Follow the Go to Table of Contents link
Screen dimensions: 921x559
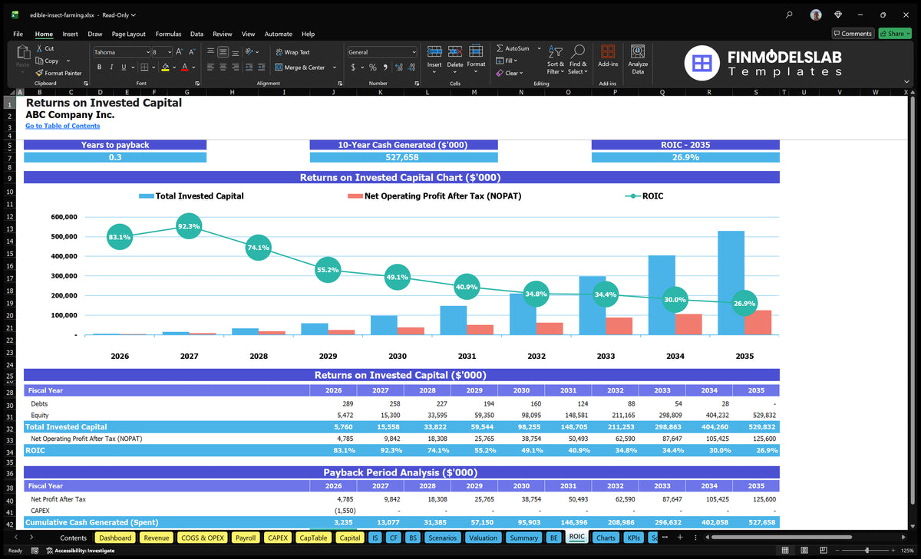(62, 126)
